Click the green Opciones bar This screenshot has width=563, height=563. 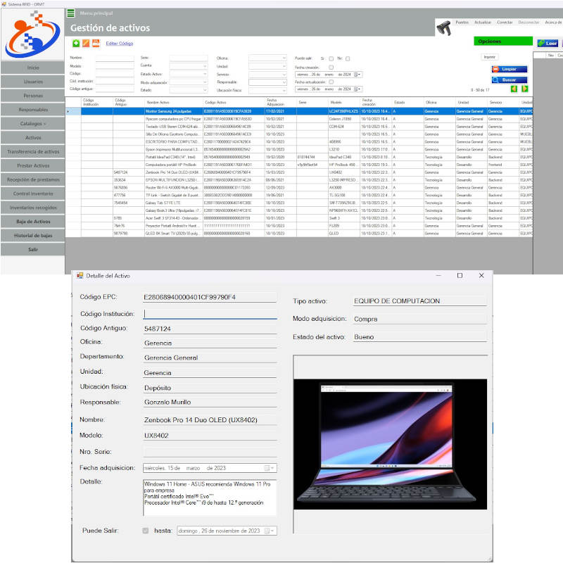tap(503, 42)
